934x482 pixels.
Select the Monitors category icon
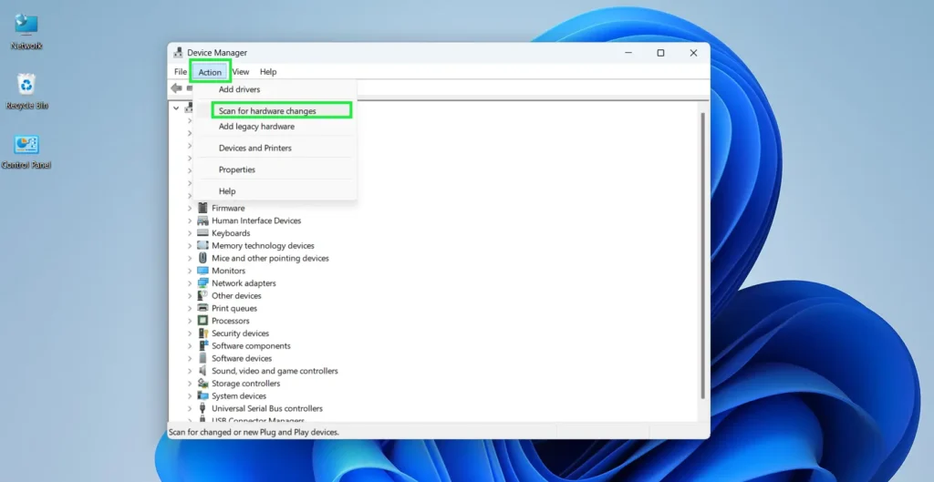(x=202, y=271)
